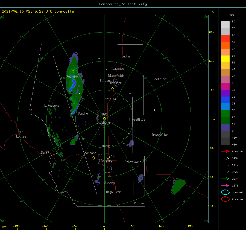
Task: Click the cyan current ellipse legend icon
Action: tap(225, 192)
